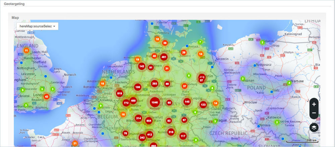Open the 117 cluster marker

click(x=183, y=136)
